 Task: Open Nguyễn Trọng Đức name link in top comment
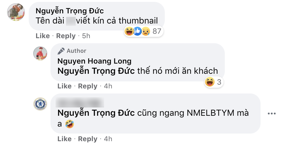[70, 11]
